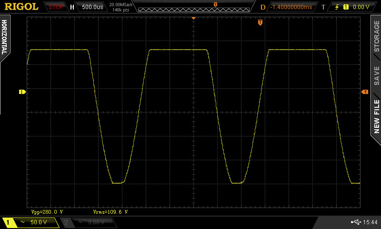Open the STORAGE side menu tab

[376, 36]
